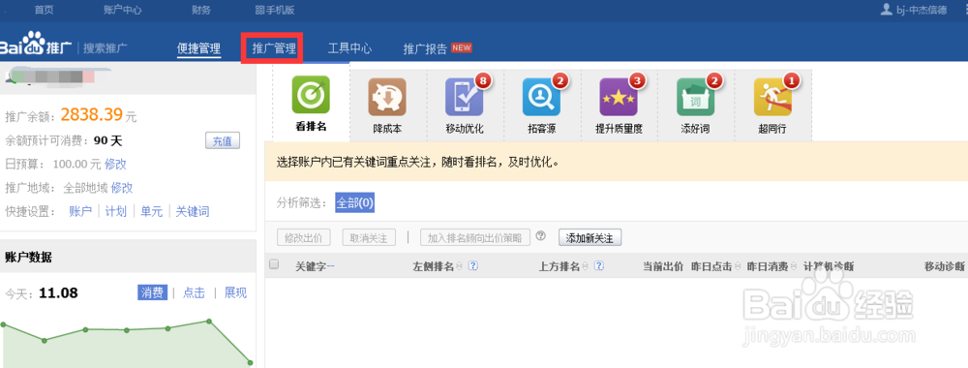Click help icon next to 加入排名倾向出价策略

pyautogui.click(x=541, y=236)
